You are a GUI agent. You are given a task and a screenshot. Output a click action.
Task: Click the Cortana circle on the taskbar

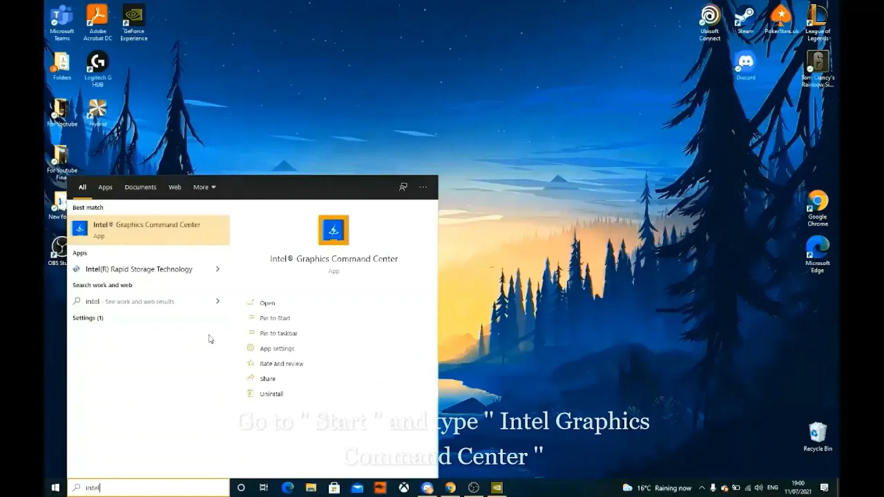pyautogui.click(x=240, y=487)
